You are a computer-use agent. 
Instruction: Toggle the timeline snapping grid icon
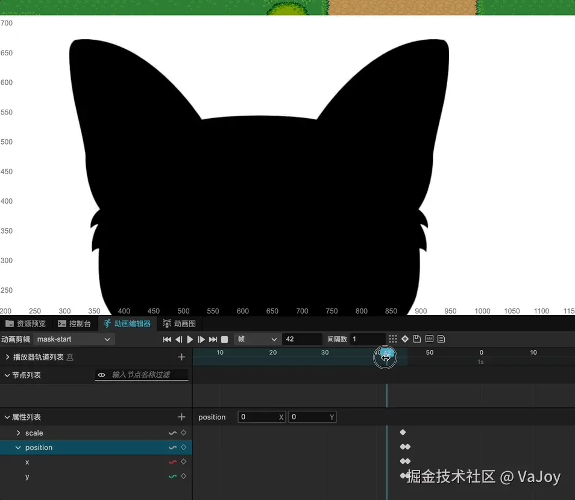(x=392, y=339)
